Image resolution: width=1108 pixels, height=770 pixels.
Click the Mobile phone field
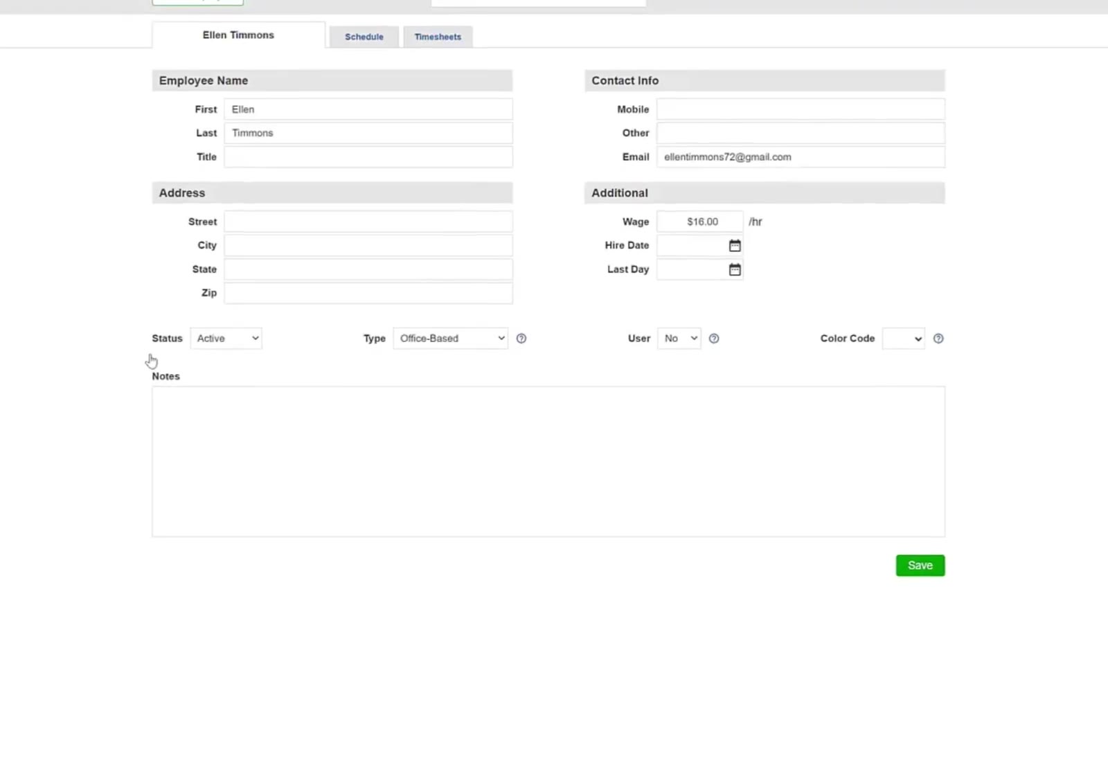(801, 109)
